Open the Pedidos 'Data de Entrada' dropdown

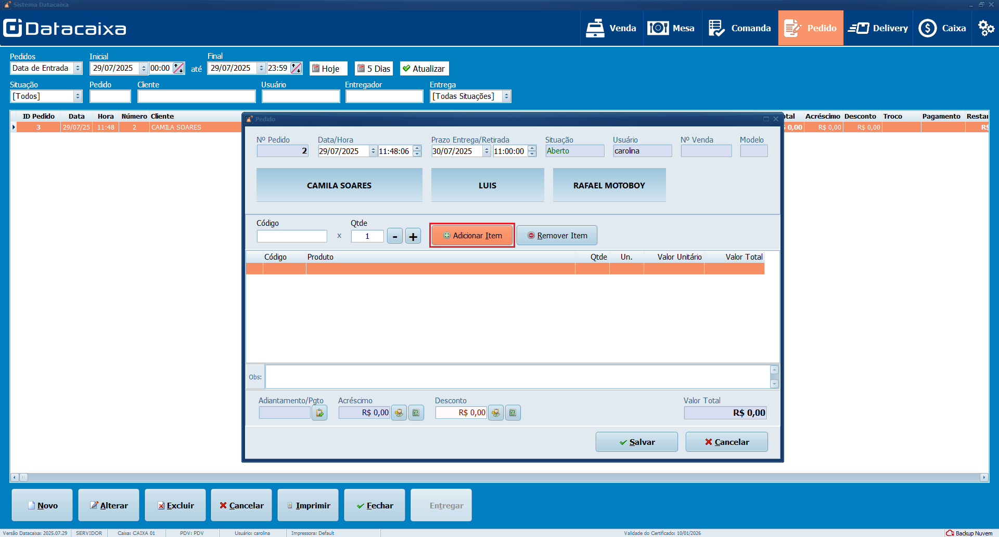click(78, 68)
